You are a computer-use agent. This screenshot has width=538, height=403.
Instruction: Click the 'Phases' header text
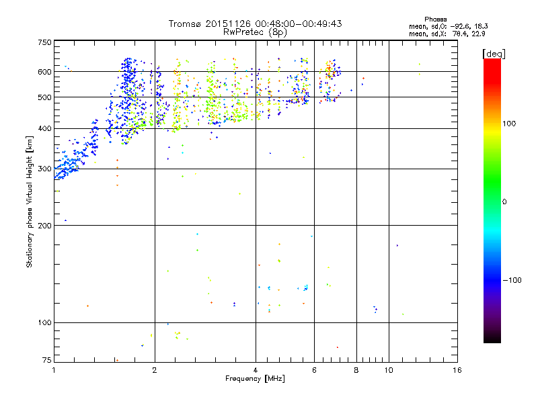[x=435, y=19]
